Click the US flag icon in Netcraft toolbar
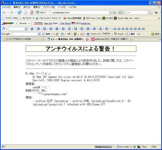 click(73, 23)
